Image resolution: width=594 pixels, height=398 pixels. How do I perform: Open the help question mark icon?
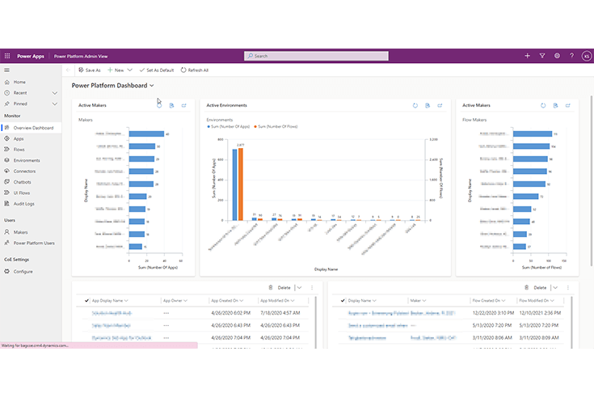pos(571,56)
